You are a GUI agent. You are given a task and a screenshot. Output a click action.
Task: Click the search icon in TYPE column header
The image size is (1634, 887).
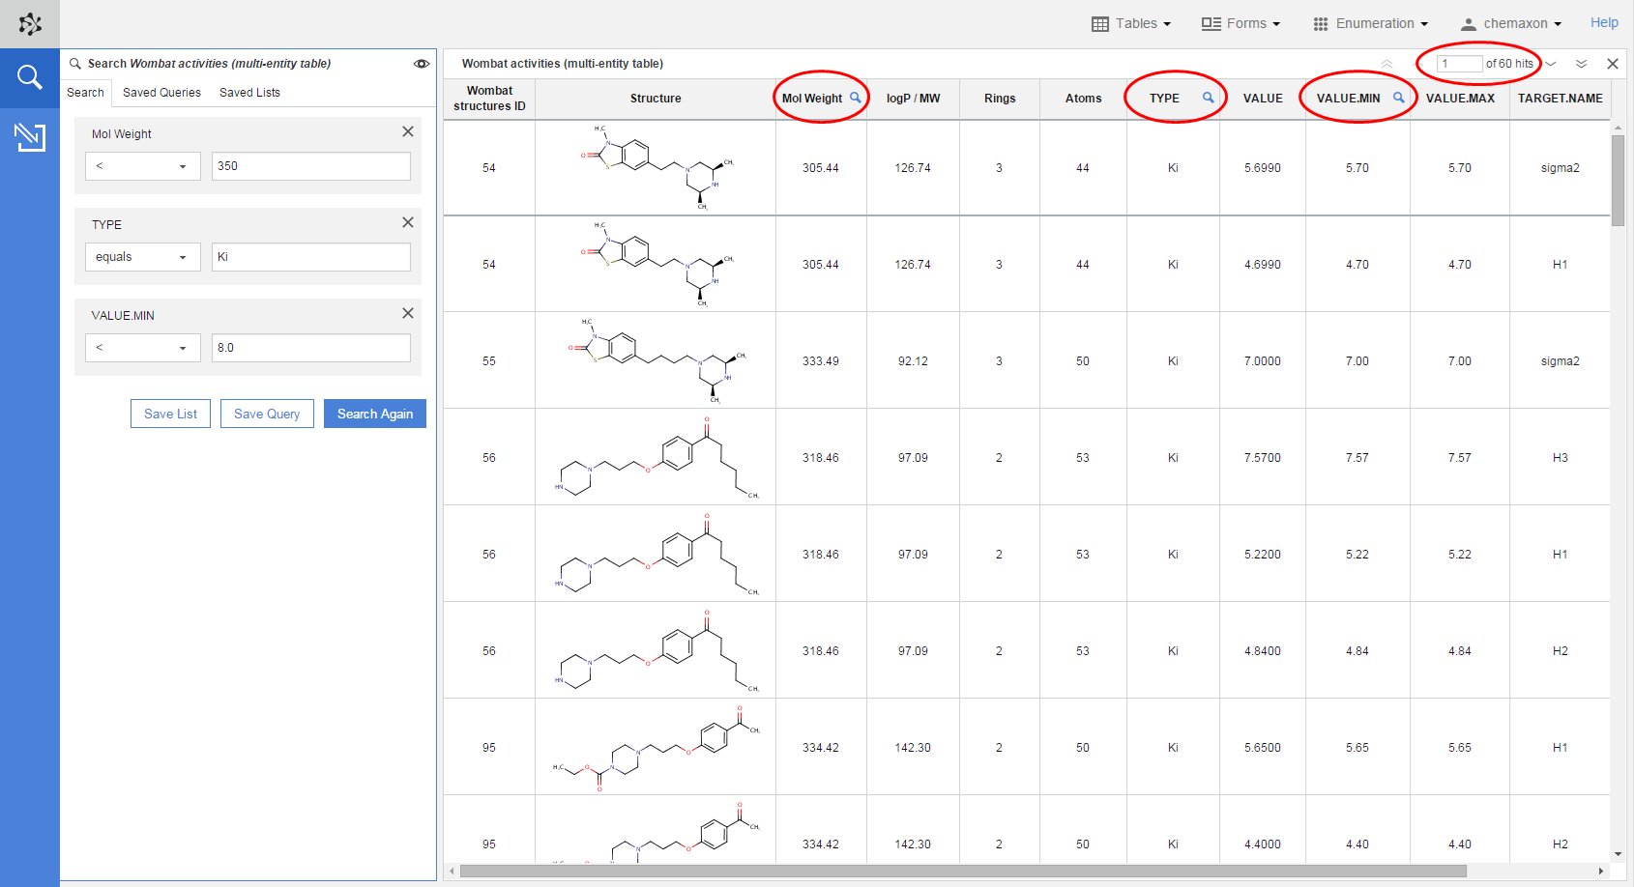point(1208,98)
